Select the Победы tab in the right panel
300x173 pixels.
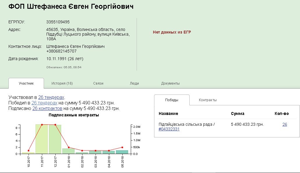[172, 100]
